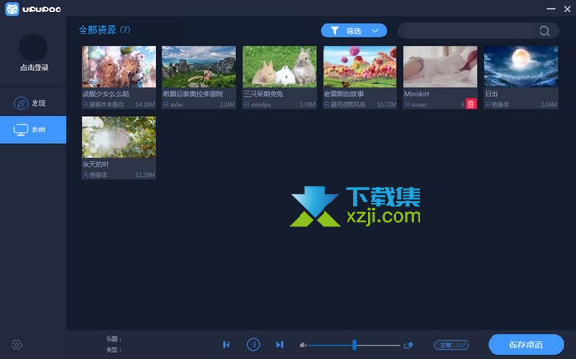Viewport: 576px width, 359px height.
Task: Open settings with the gear icon
Action: coord(17,345)
